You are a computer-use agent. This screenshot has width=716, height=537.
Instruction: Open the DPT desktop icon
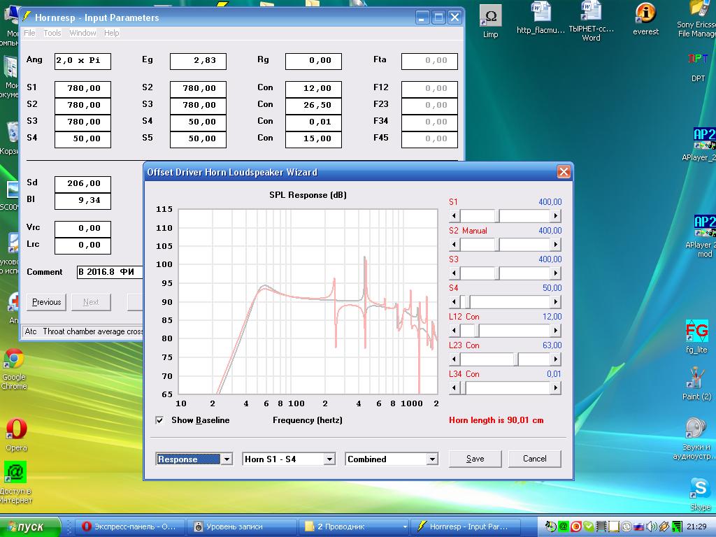[698, 59]
